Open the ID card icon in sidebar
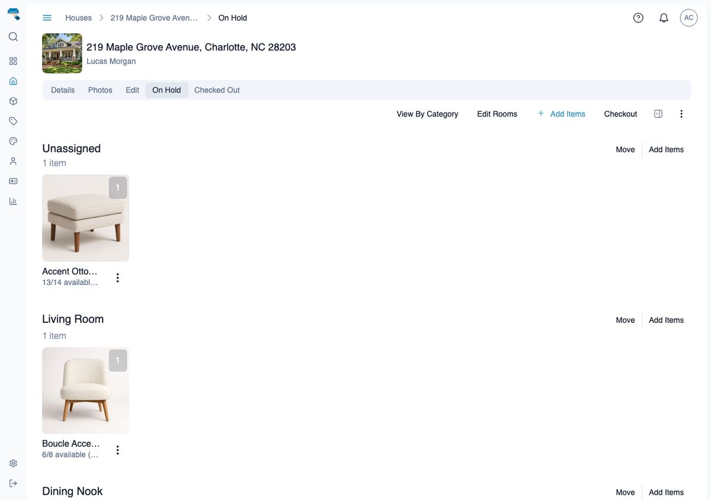Viewport: 711px width, 500px height. pyautogui.click(x=13, y=181)
